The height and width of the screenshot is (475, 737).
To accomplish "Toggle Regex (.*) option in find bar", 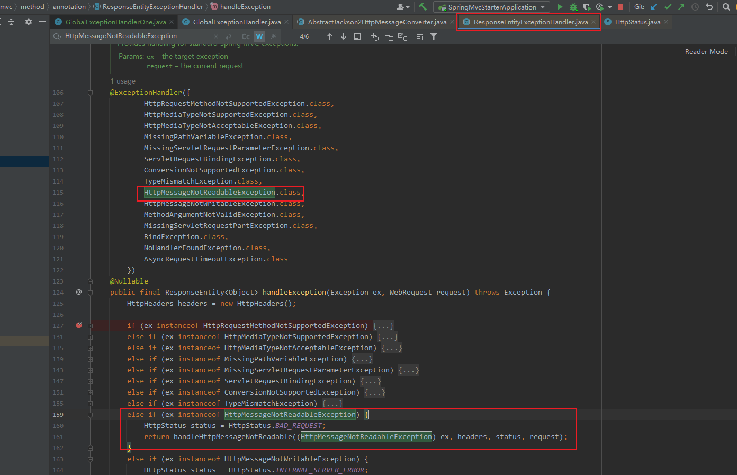I will (x=273, y=36).
